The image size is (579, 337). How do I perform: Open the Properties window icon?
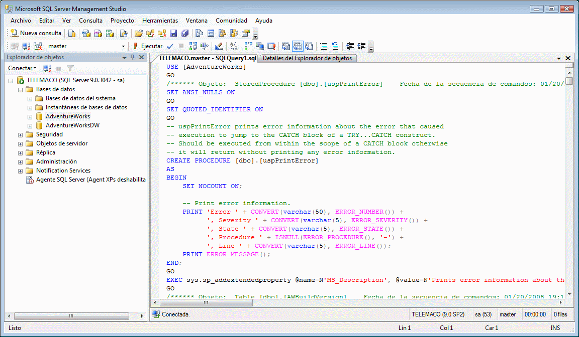tap(246, 34)
